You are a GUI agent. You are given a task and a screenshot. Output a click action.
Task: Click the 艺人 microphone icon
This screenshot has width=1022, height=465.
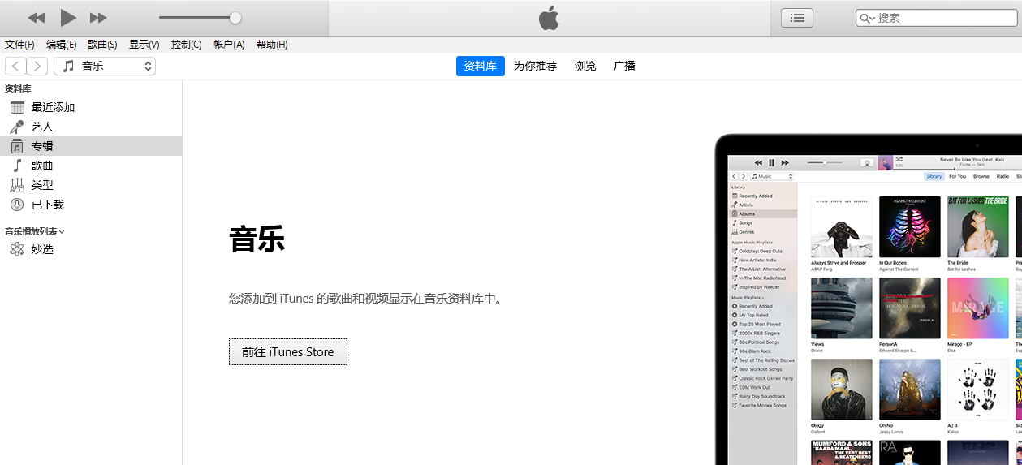pyautogui.click(x=17, y=127)
